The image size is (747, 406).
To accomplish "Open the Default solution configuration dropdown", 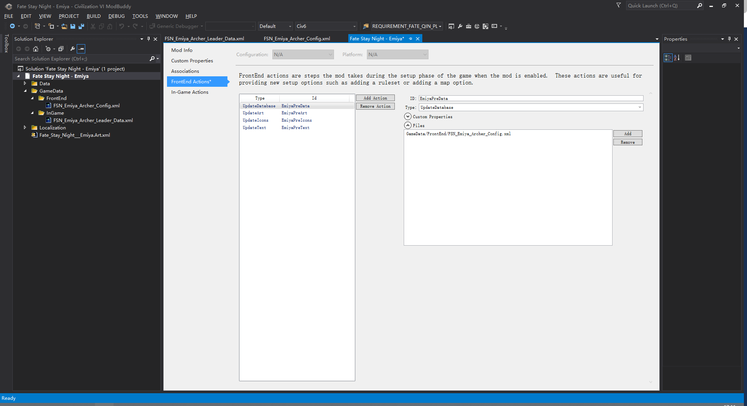I will point(275,26).
